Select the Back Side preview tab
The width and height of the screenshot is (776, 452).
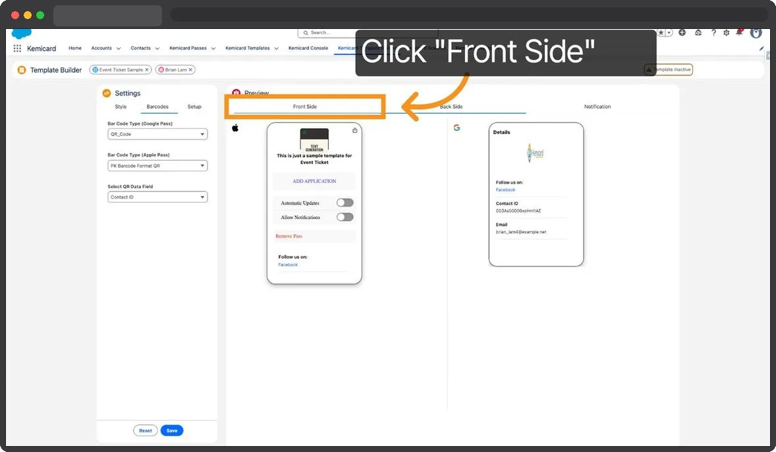451,107
